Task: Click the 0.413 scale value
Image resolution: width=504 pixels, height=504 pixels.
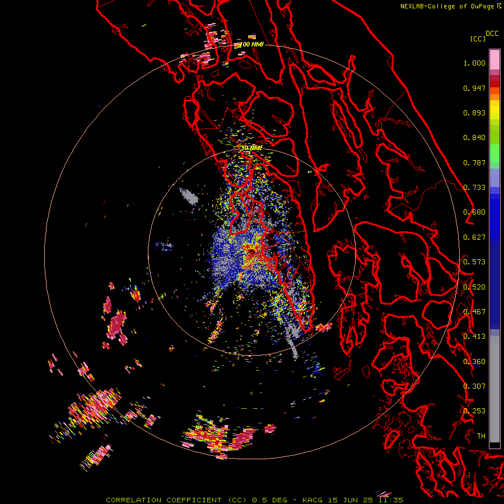Action: pos(474,337)
